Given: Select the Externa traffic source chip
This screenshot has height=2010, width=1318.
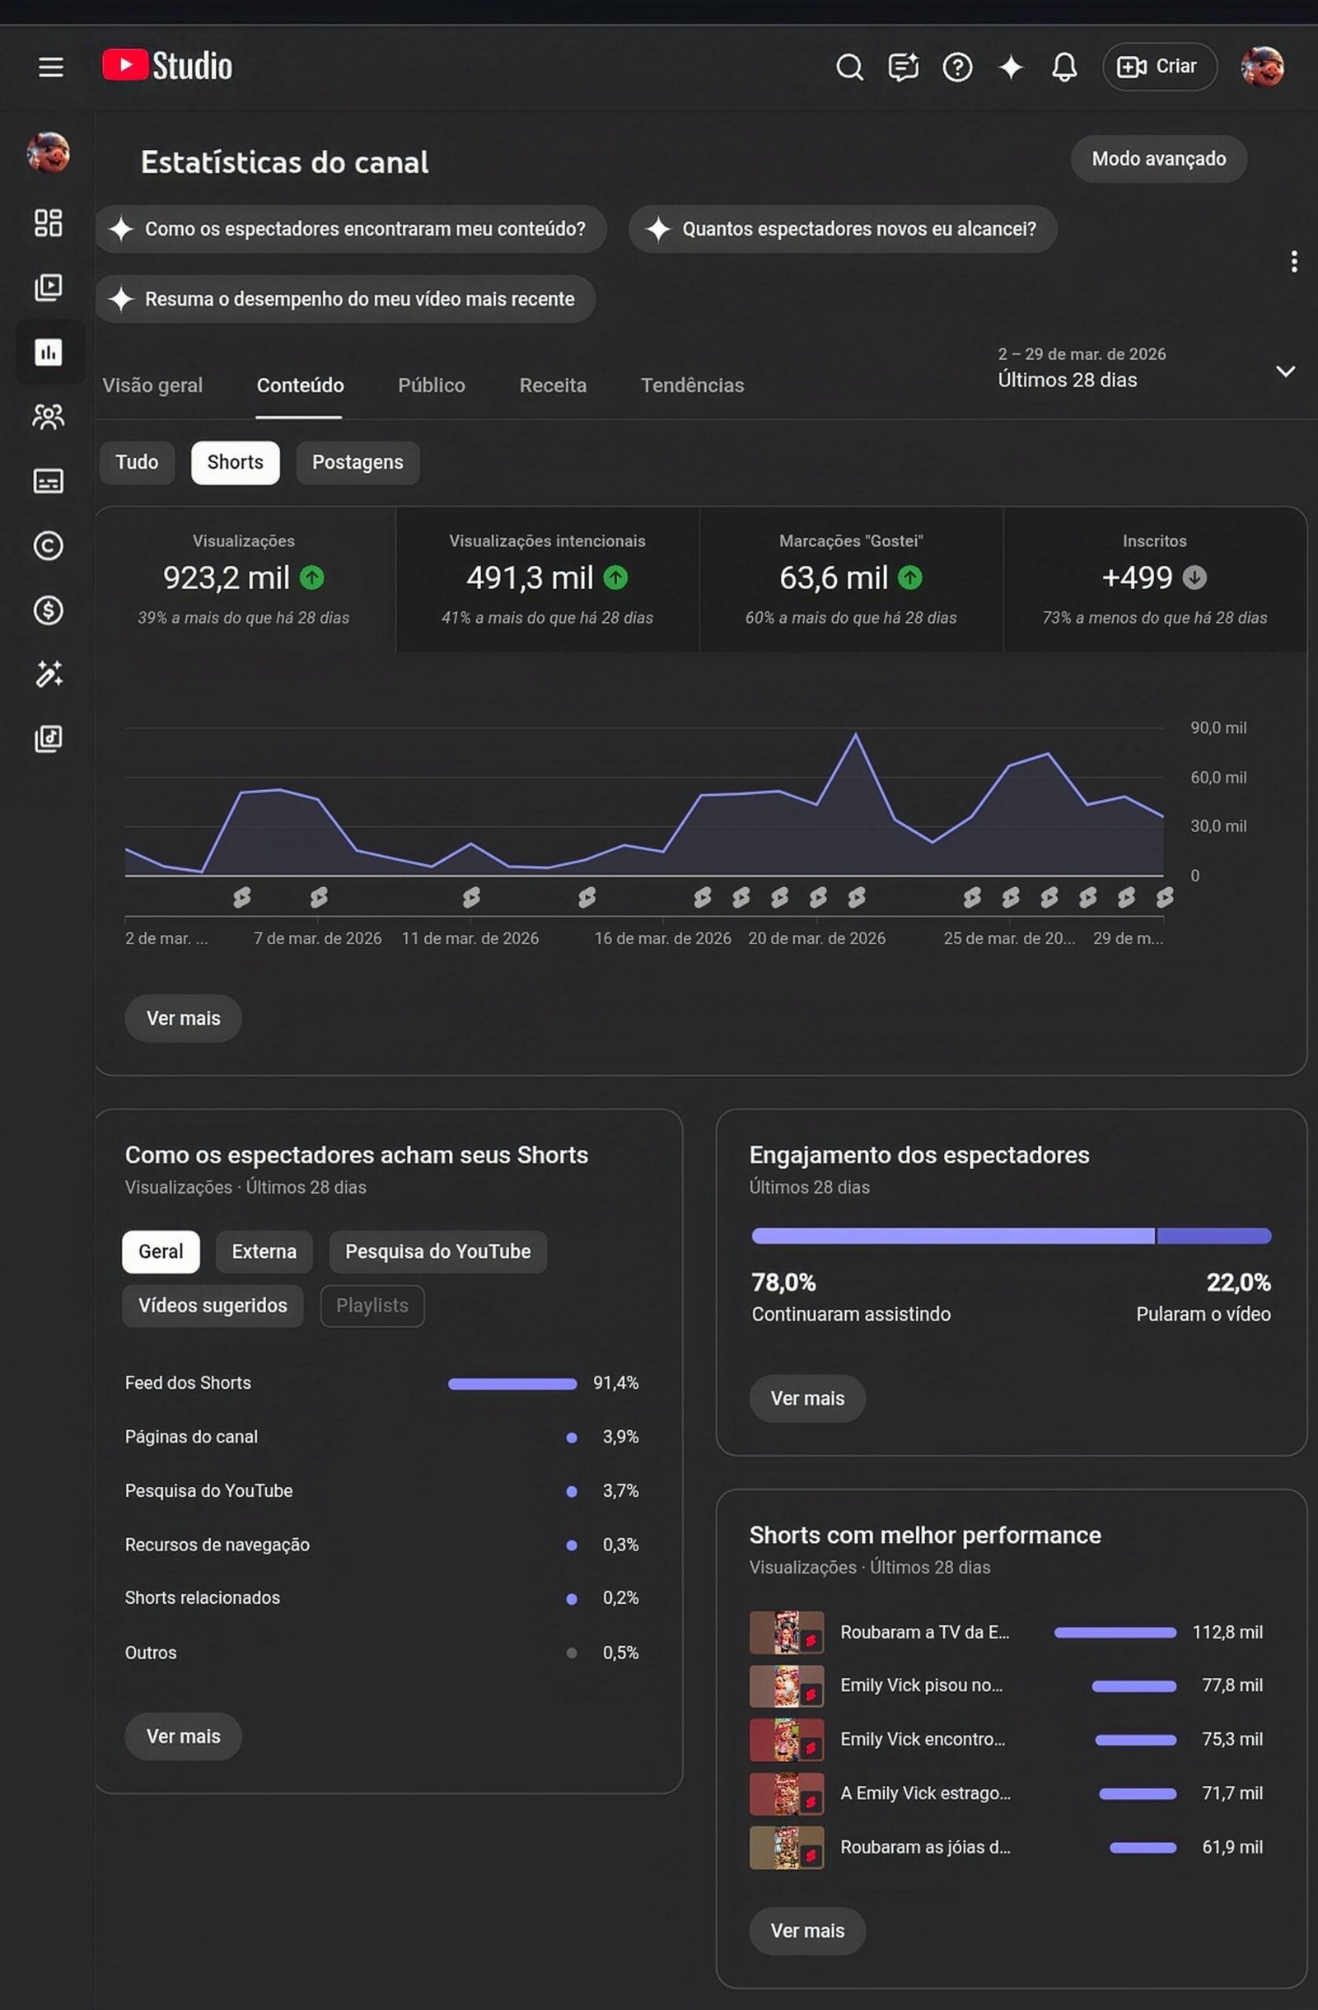Looking at the screenshot, I should coord(264,1250).
